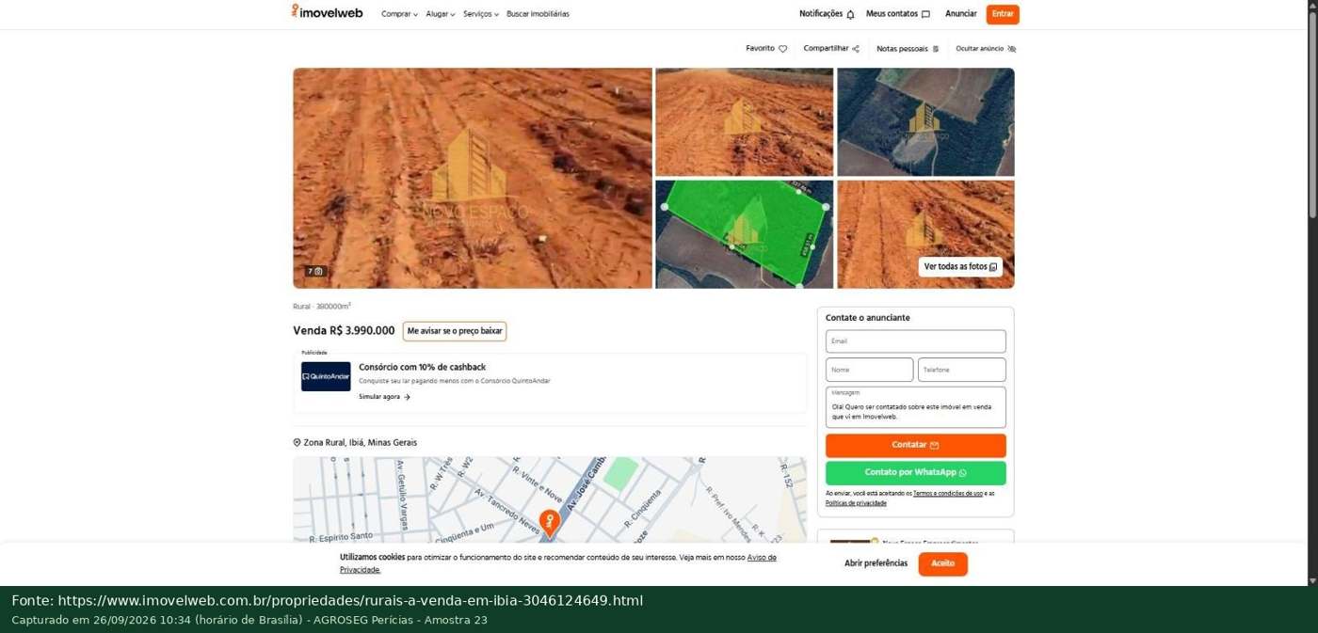This screenshot has height=633, width=1318.
Task: Open the large main land photo
Action: tap(473, 178)
